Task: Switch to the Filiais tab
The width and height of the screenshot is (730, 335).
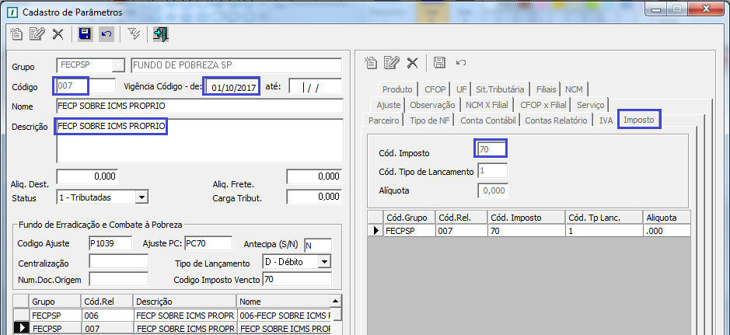Action: coord(546,89)
